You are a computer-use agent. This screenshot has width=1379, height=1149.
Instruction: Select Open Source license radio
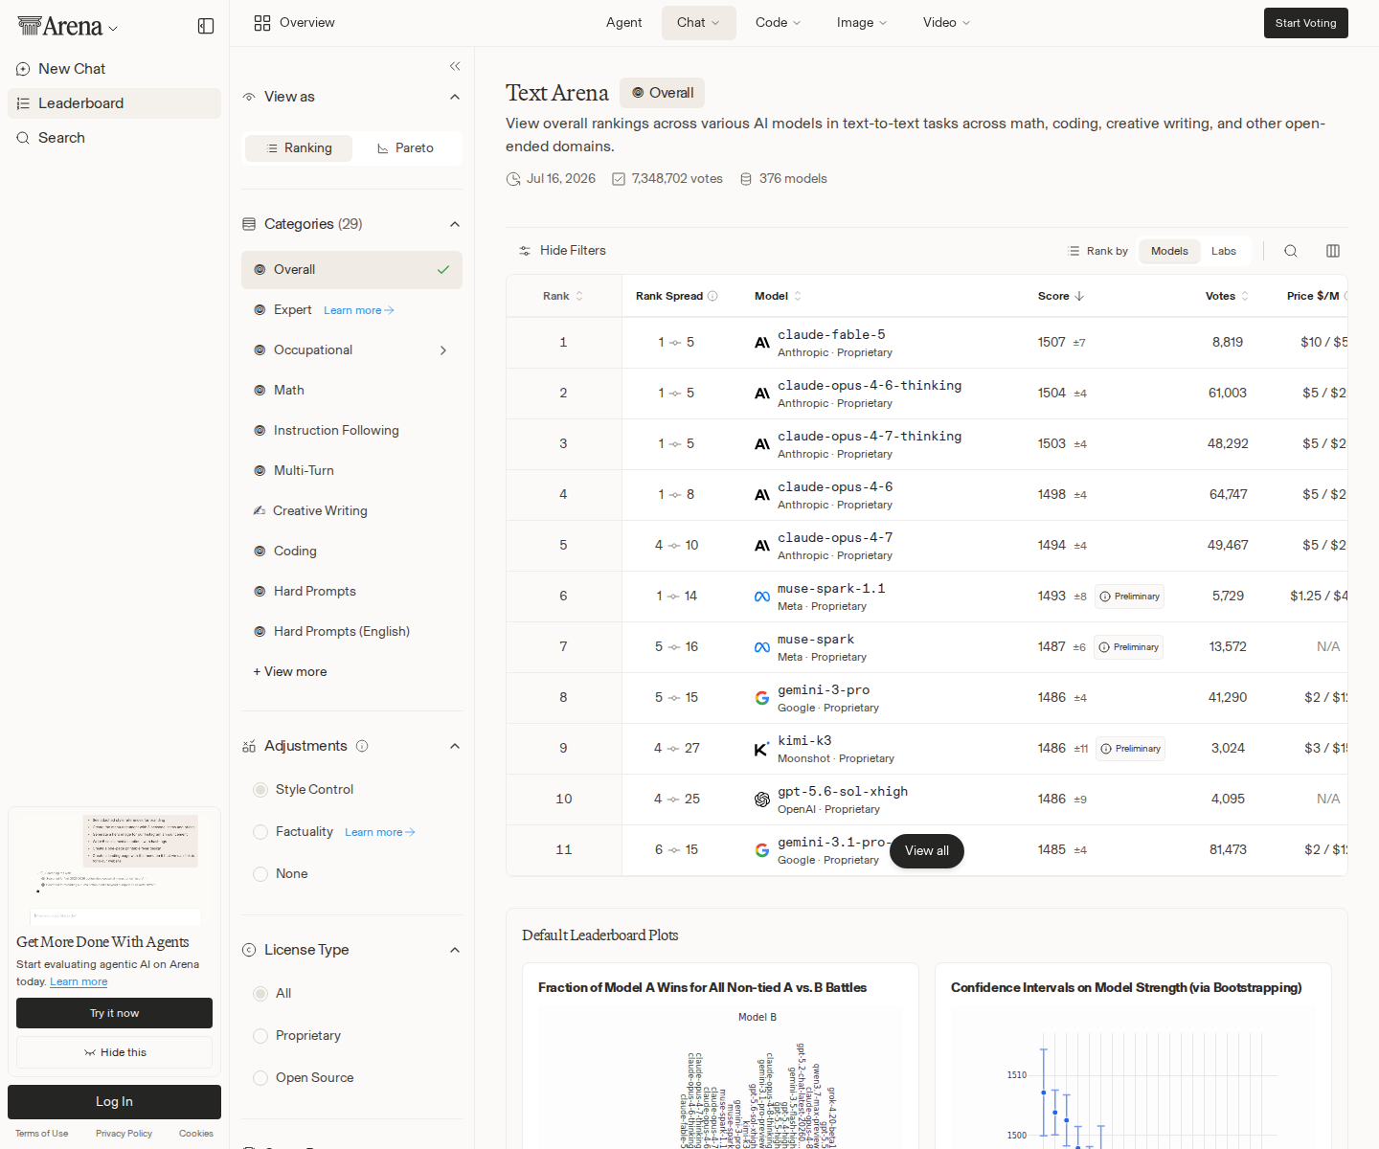260,1078
